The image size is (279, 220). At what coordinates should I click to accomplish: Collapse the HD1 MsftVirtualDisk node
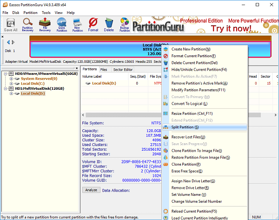[6, 88]
